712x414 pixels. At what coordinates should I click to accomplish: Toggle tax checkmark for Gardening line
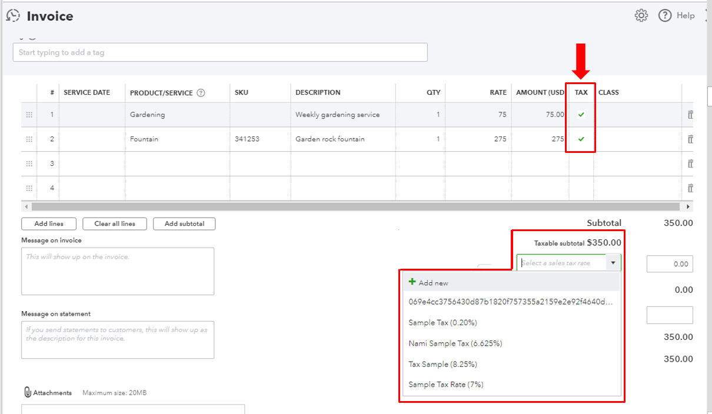[x=580, y=114]
